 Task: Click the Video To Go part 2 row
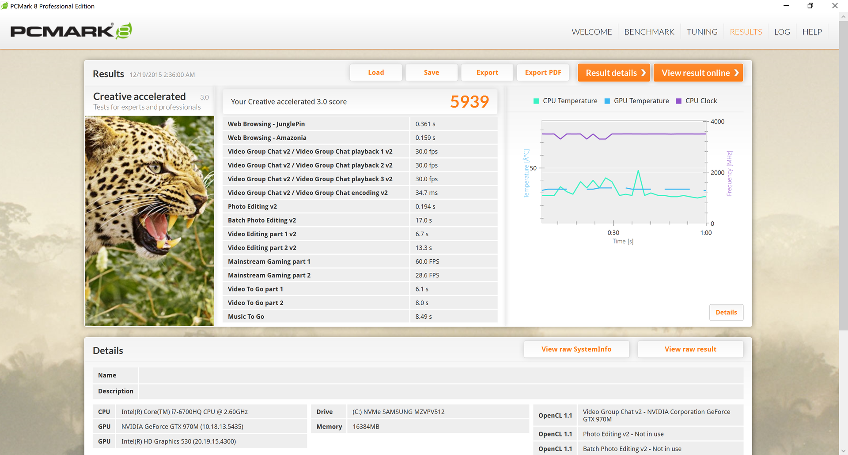[360, 302]
